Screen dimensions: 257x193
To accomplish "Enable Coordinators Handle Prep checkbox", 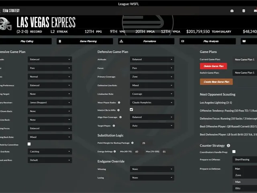I will (234, 152).
